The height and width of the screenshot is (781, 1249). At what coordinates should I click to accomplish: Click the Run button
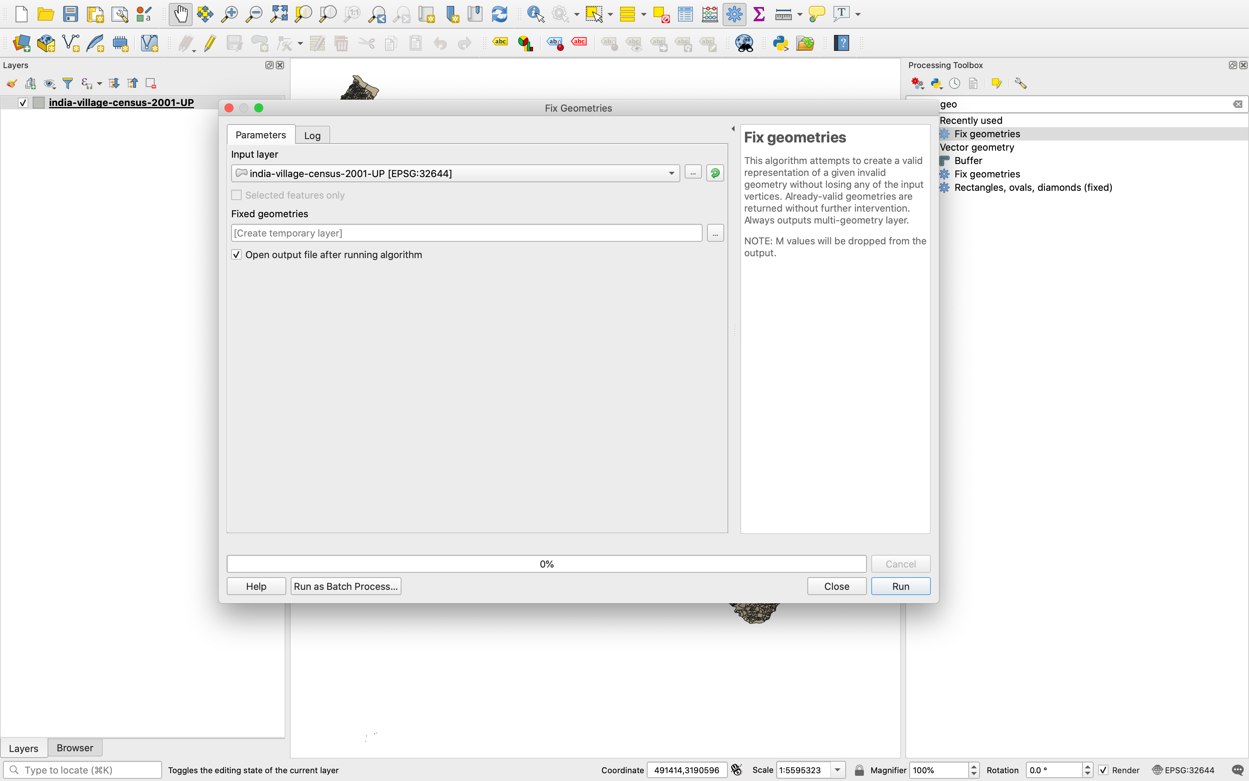point(900,586)
